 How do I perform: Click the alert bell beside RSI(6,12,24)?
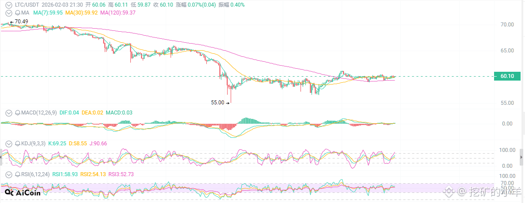pos(17,174)
